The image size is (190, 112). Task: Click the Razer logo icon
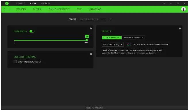pyautogui.click(x=7, y=3)
